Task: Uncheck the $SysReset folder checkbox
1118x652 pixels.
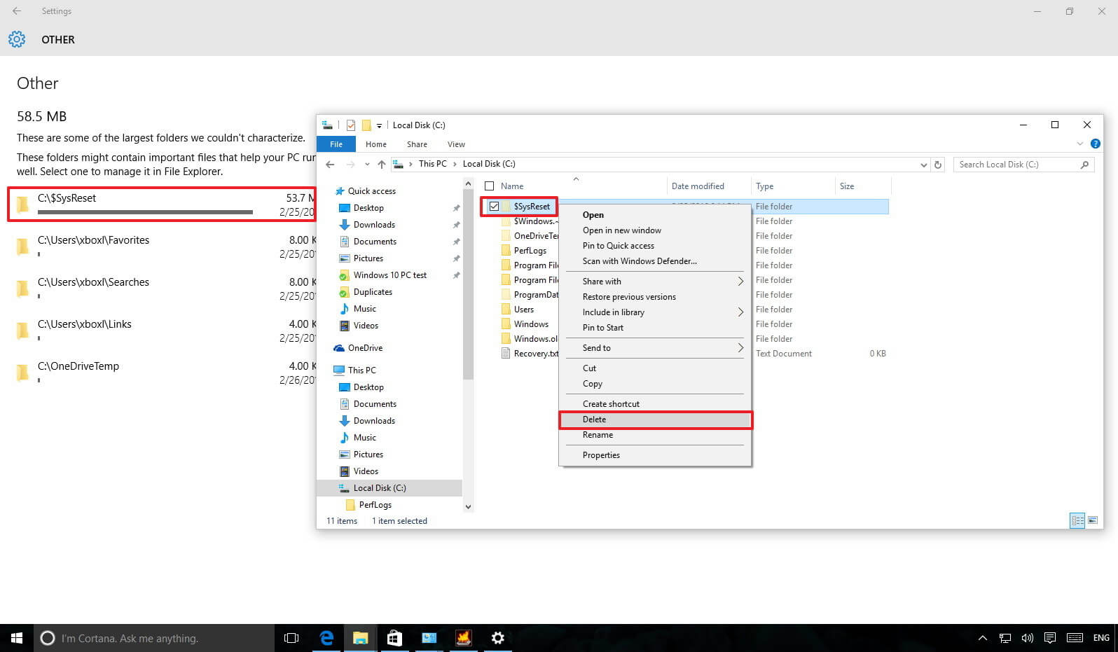Action: click(x=495, y=207)
